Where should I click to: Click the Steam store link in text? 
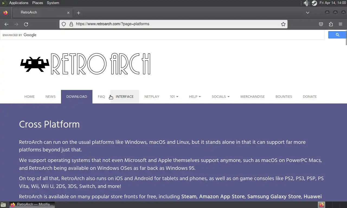point(189,197)
